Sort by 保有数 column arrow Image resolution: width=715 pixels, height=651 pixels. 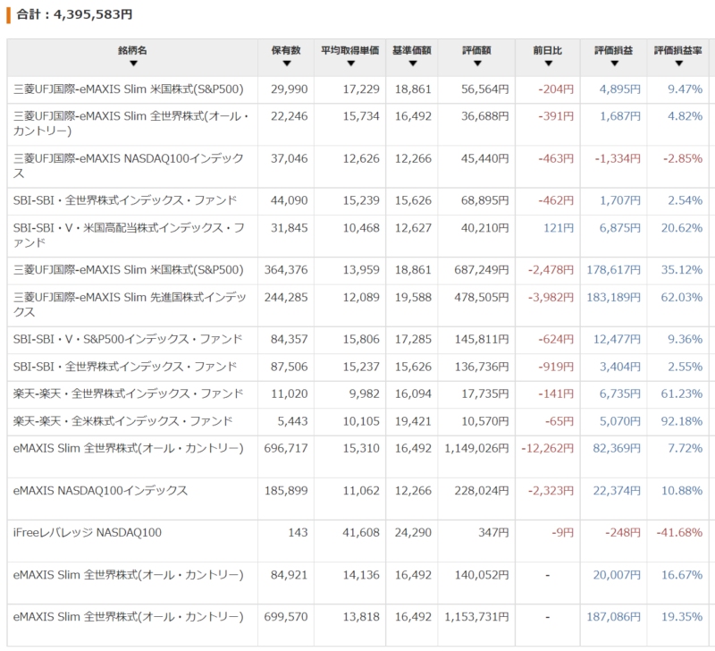click(286, 63)
